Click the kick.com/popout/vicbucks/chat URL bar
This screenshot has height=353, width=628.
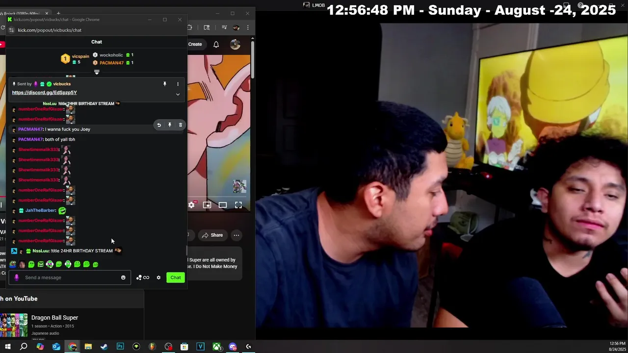[x=50, y=30]
